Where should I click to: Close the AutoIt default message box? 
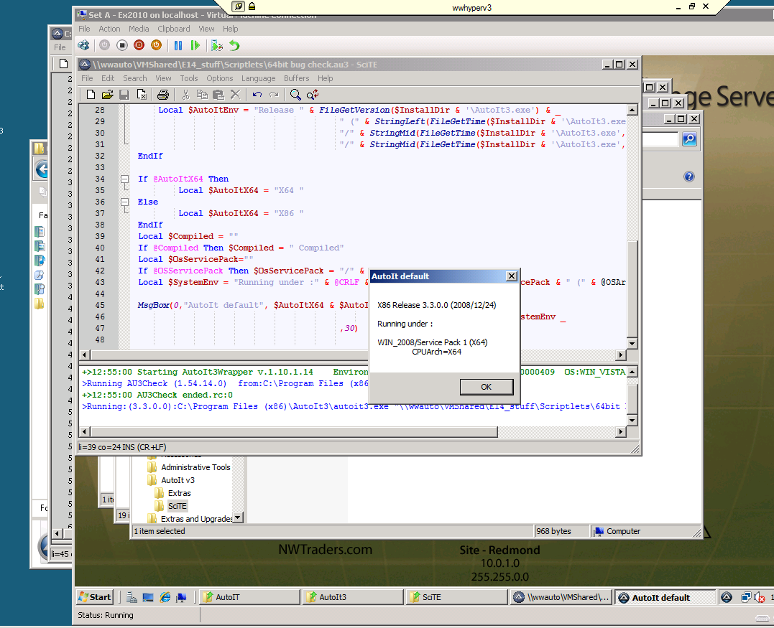point(512,276)
